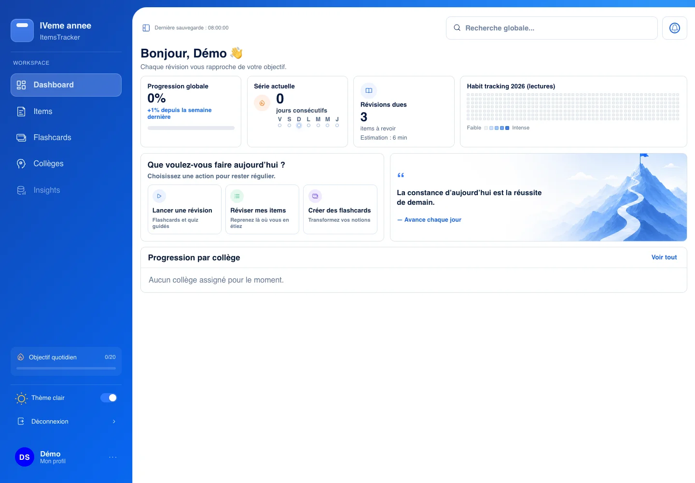Choose Réviser mes items card
Viewport: 695px width, 483px height.
pyautogui.click(x=262, y=210)
